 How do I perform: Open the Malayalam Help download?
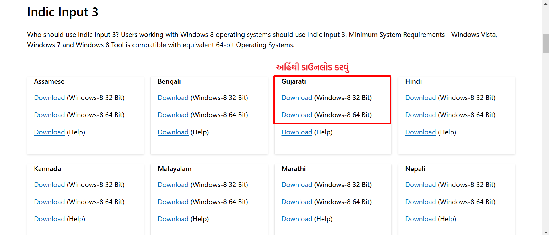click(x=173, y=219)
